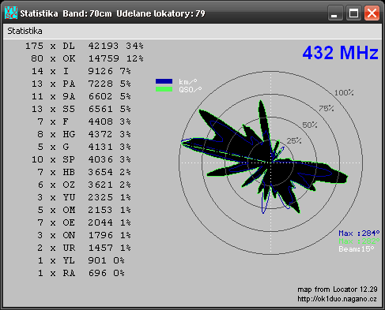Click the RA country row
The image size is (385, 310).
81,273
